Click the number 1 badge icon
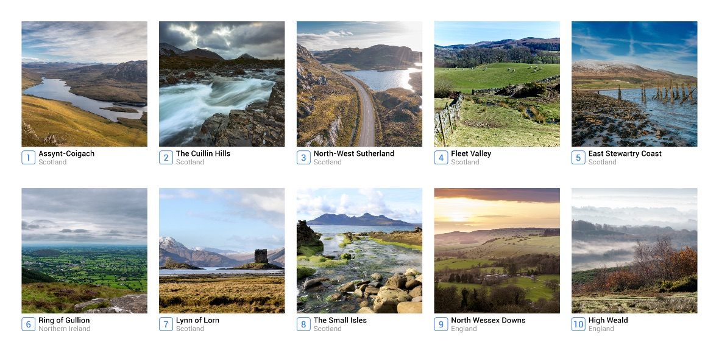 click(x=29, y=158)
